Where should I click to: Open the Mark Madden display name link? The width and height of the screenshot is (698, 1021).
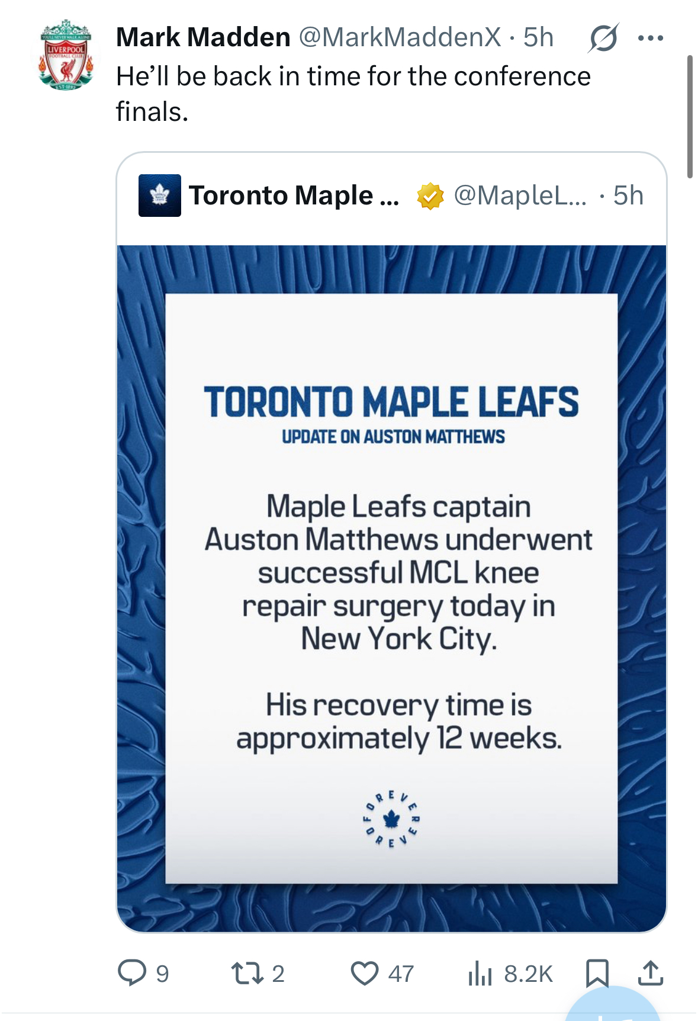(x=203, y=37)
